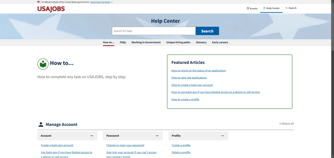The height and width of the screenshot is (158, 334).
Task: Open "How to view job applications" article
Action: [189, 78]
